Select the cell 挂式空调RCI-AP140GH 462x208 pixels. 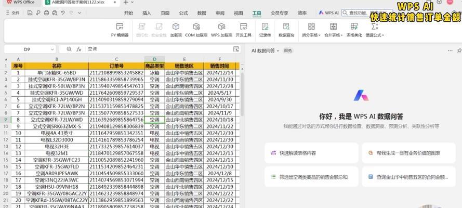point(57,100)
